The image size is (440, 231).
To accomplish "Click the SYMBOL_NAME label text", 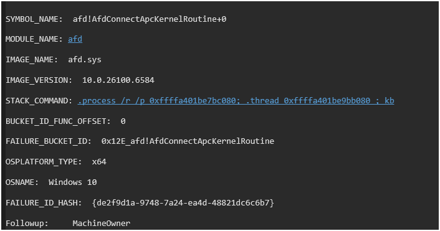I will click(34, 19).
